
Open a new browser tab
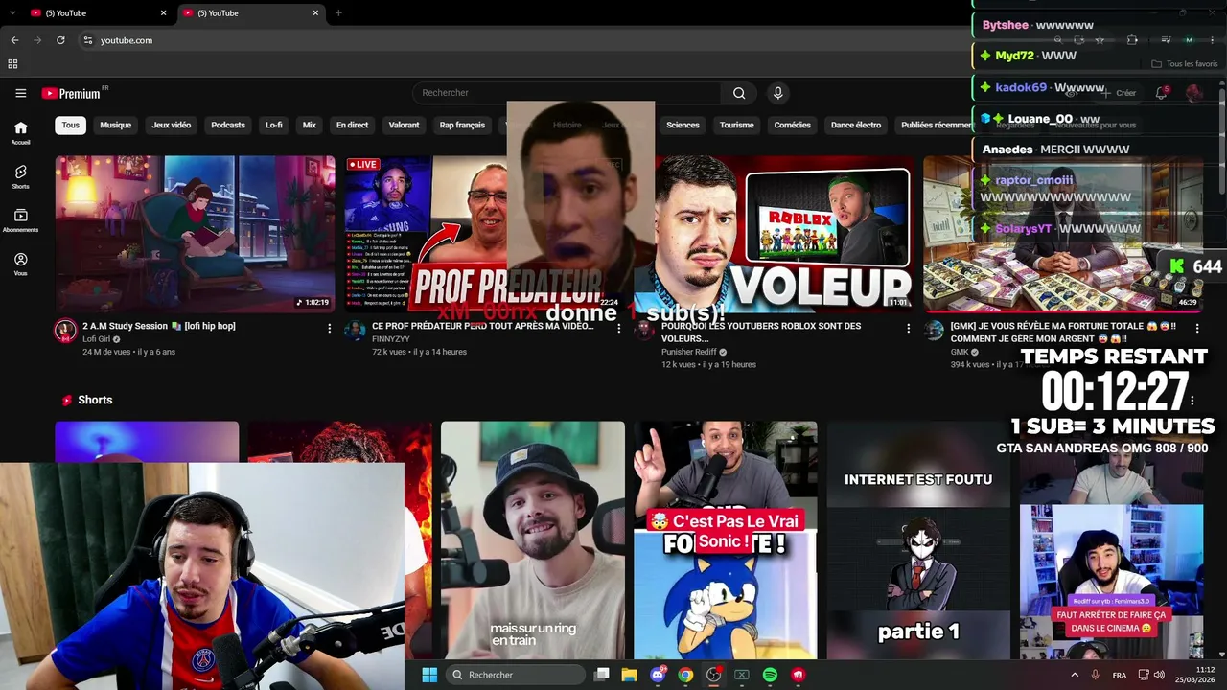[x=338, y=12]
